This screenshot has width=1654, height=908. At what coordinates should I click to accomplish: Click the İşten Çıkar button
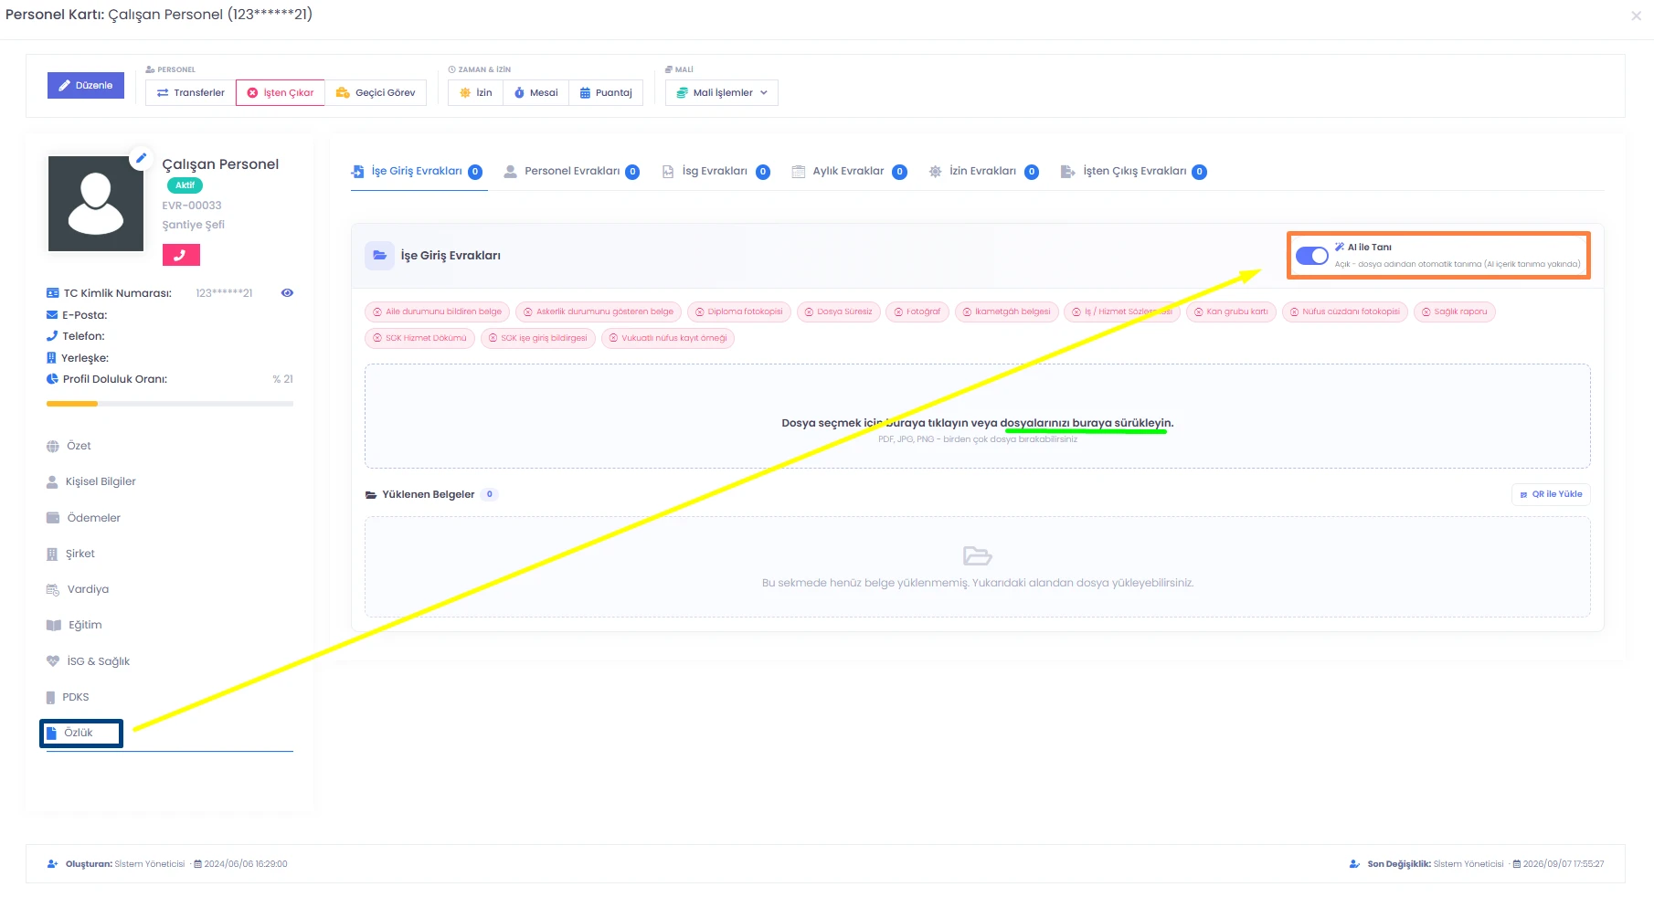281,92
